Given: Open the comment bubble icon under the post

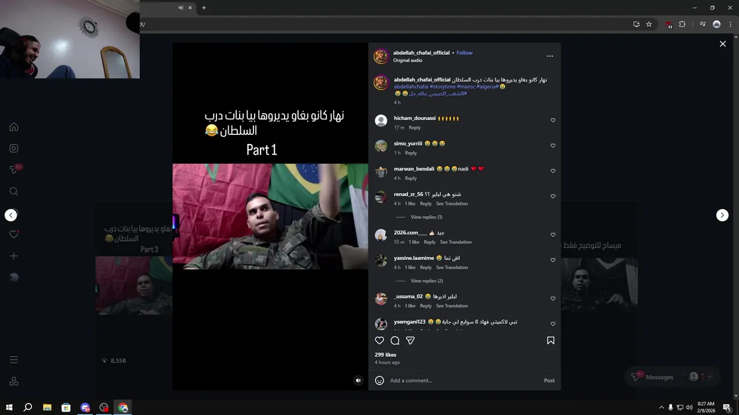Looking at the screenshot, I should pos(395,341).
